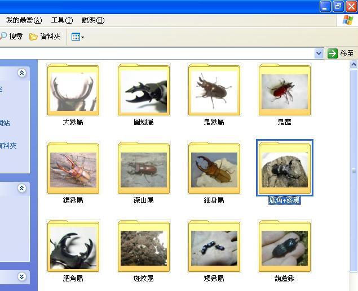The height and width of the screenshot is (291, 358).
Task: Open the 鬼豔 folder thumbnail
Action: (x=285, y=89)
